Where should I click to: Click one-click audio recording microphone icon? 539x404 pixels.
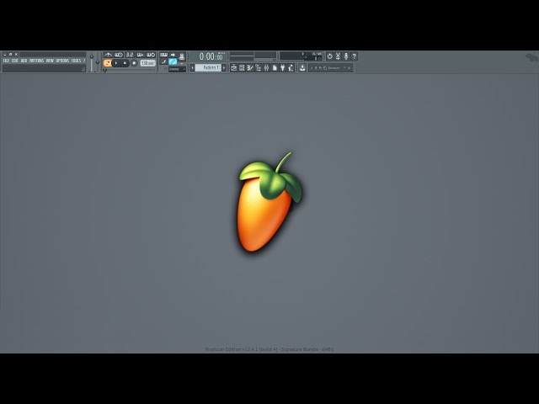click(346, 56)
